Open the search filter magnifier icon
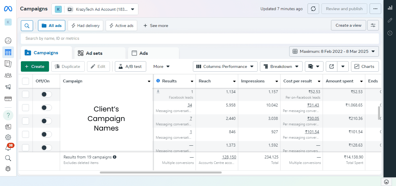 tap(27, 26)
